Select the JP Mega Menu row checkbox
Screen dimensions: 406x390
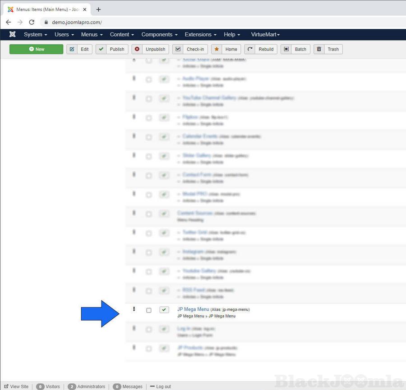coord(149,310)
